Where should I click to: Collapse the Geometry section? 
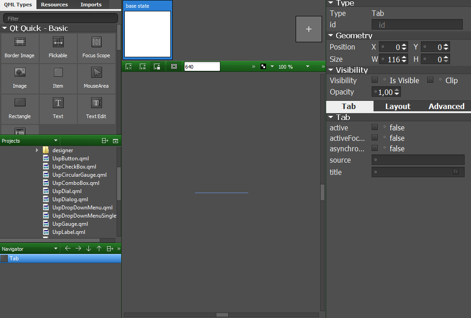331,35
